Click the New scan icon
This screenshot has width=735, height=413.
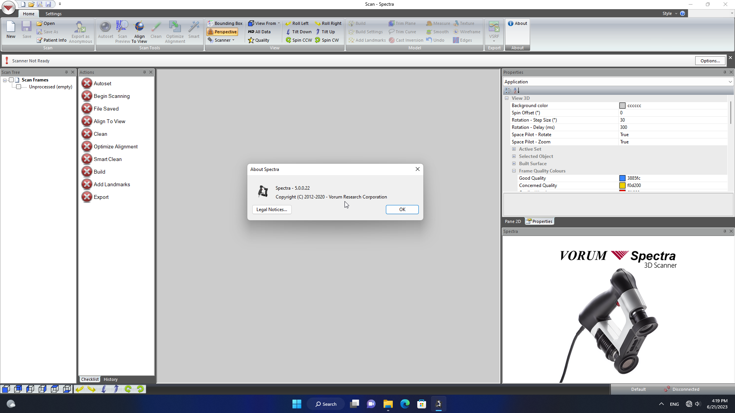pyautogui.click(x=11, y=30)
